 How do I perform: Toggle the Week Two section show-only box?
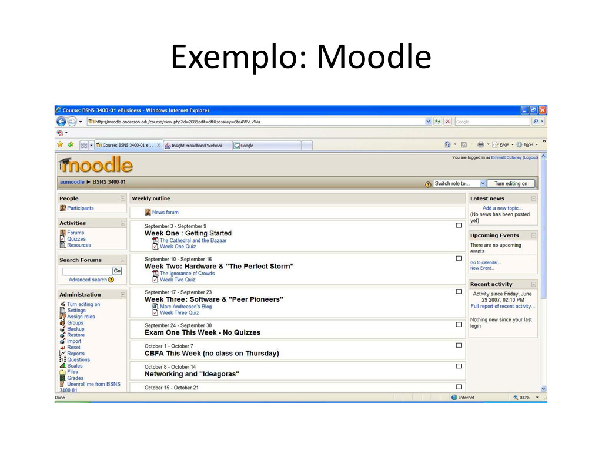459,258
